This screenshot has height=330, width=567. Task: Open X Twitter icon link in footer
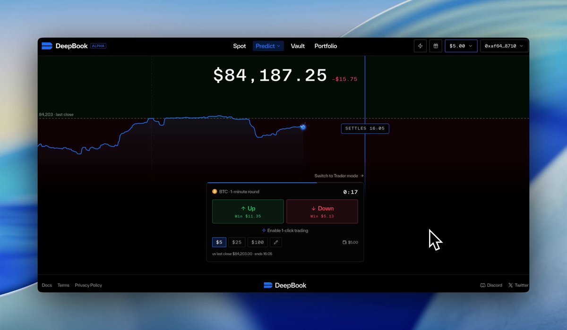pyautogui.click(x=510, y=285)
